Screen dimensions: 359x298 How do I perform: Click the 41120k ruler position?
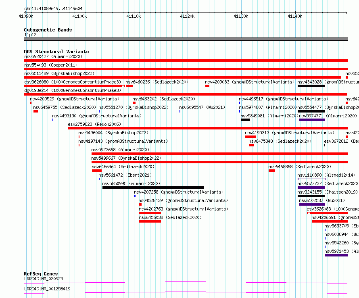[187, 16]
